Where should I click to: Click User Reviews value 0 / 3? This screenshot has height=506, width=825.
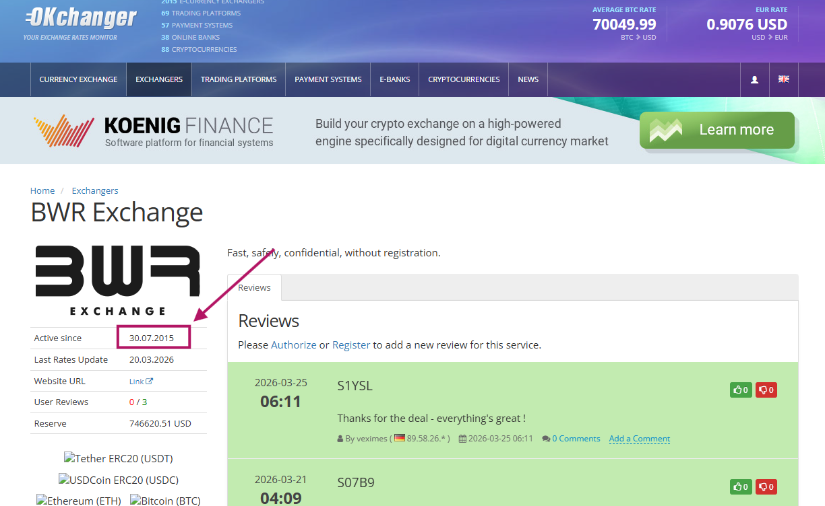tap(138, 402)
